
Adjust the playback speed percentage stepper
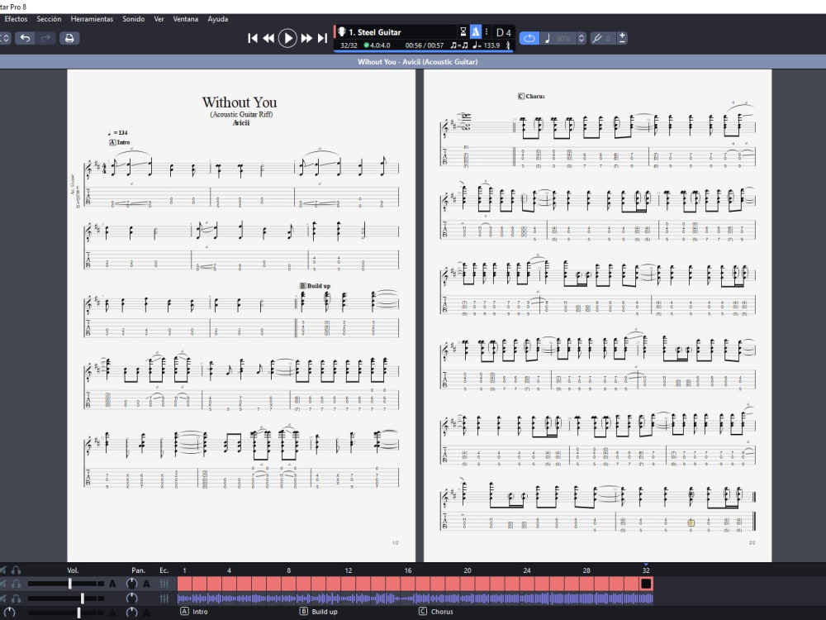pyautogui.click(x=582, y=38)
